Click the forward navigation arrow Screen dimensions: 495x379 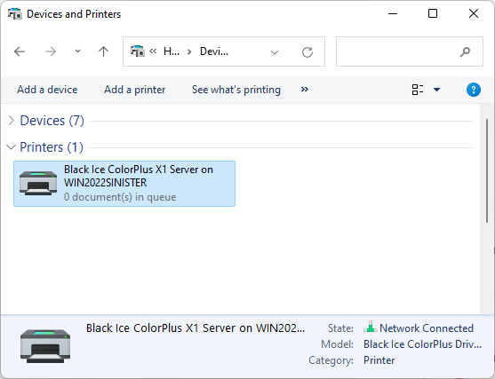[51, 51]
